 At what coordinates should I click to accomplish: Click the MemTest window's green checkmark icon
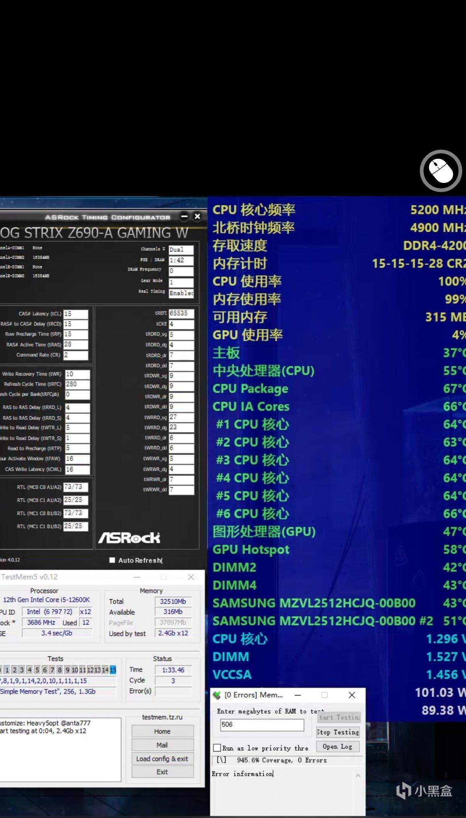point(217,695)
